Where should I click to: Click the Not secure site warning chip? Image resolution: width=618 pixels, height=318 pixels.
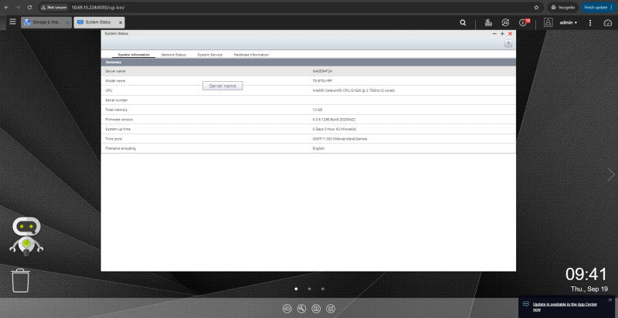(x=54, y=8)
